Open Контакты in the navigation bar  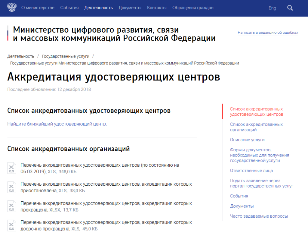click(157, 8)
